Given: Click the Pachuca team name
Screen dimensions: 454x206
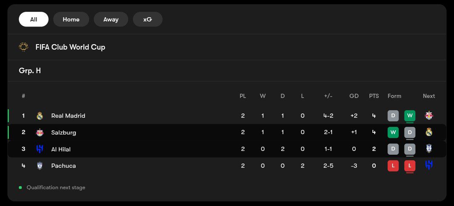Looking at the screenshot, I should pyautogui.click(x=63, y=166).
